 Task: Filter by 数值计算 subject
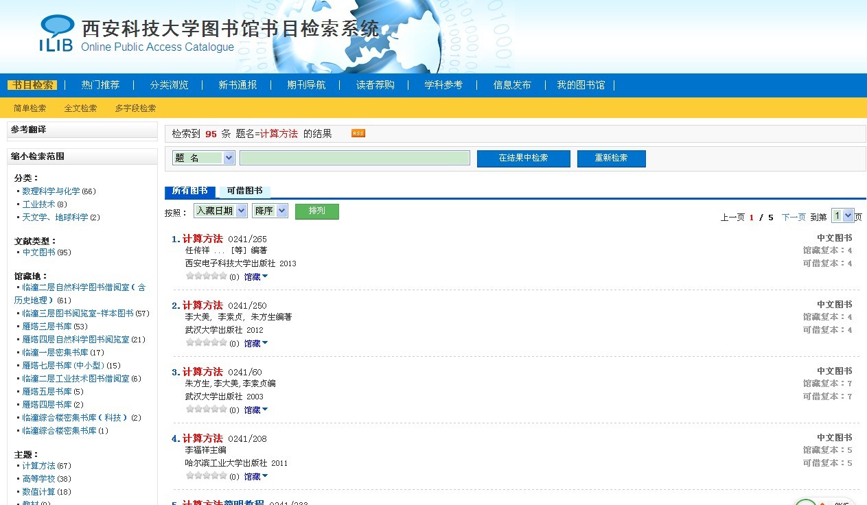(x=38, y=492)
